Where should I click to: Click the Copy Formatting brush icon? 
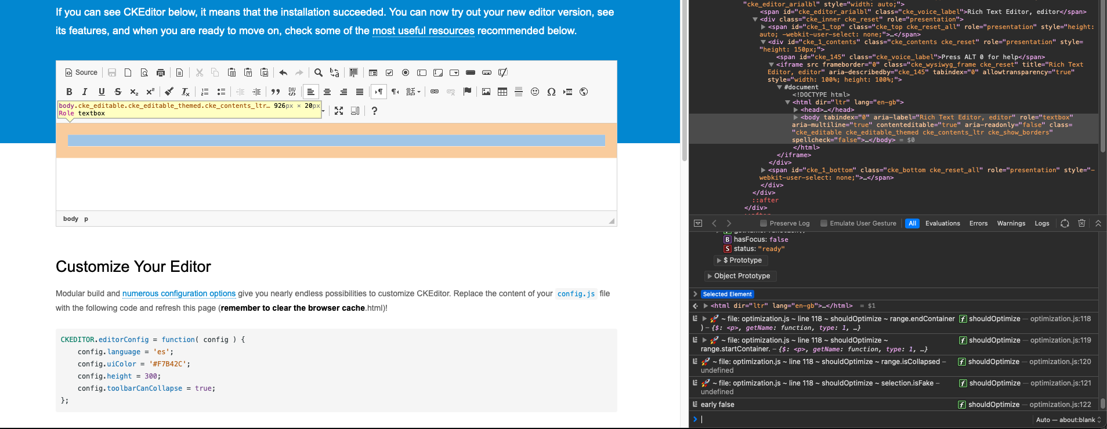[x=169, y=92]
